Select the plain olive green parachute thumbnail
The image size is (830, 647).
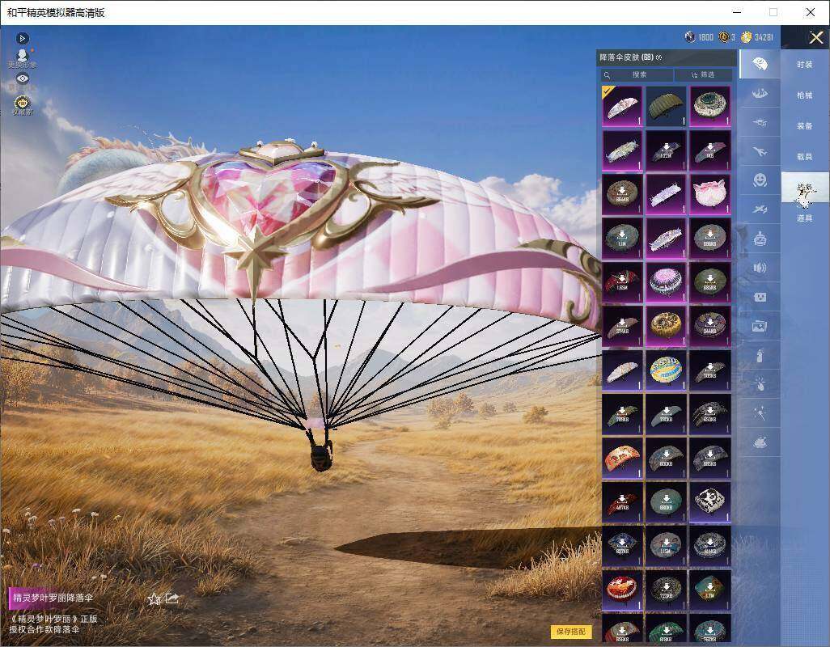[666, 106]
